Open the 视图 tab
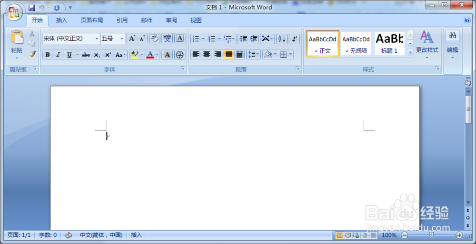 coord(196,20)
